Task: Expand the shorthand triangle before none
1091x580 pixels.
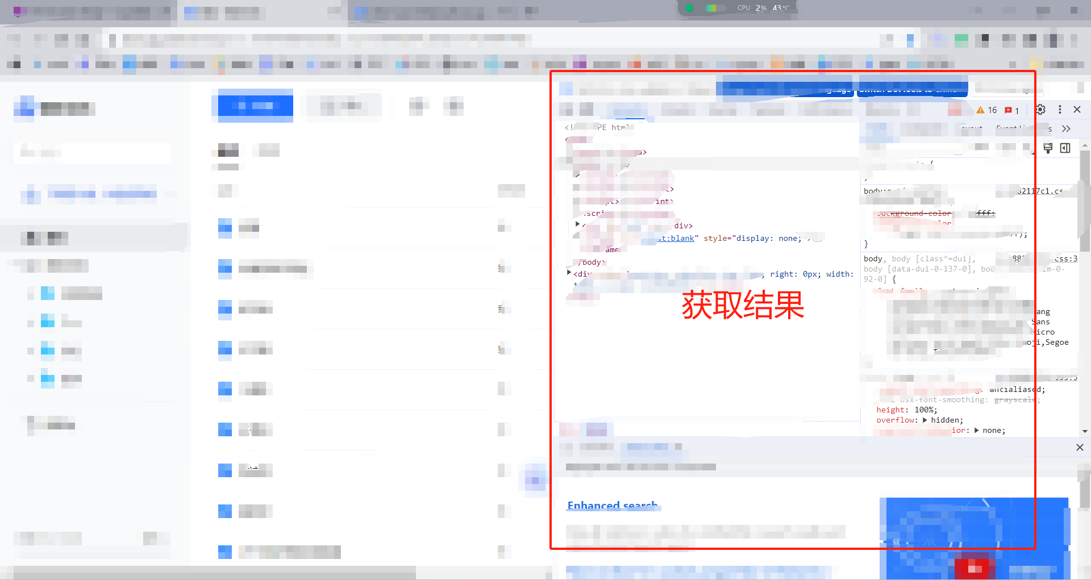Action: point(977,431)
